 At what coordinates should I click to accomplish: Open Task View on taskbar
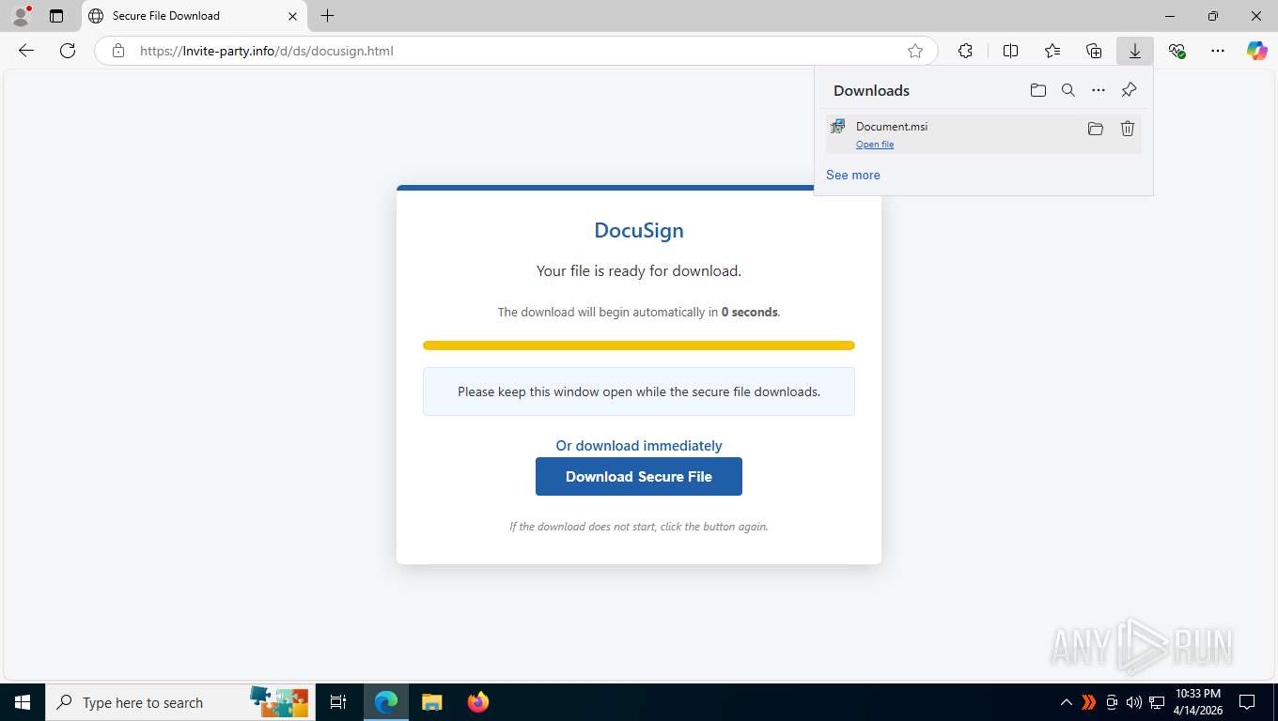tap(339, 702)
